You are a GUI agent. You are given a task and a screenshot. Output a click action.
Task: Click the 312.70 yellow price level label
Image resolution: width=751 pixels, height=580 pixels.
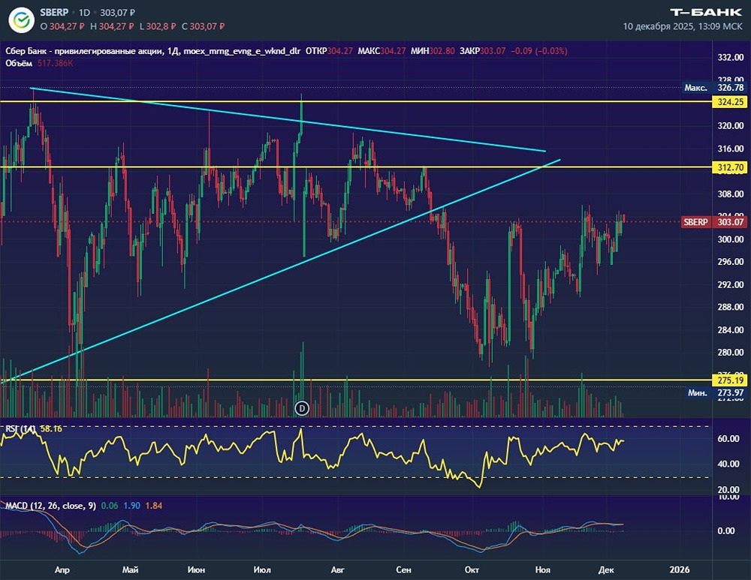(x=731, y=167)
